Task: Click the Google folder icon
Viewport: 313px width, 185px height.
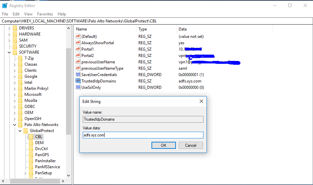Action: click(20, 76)
